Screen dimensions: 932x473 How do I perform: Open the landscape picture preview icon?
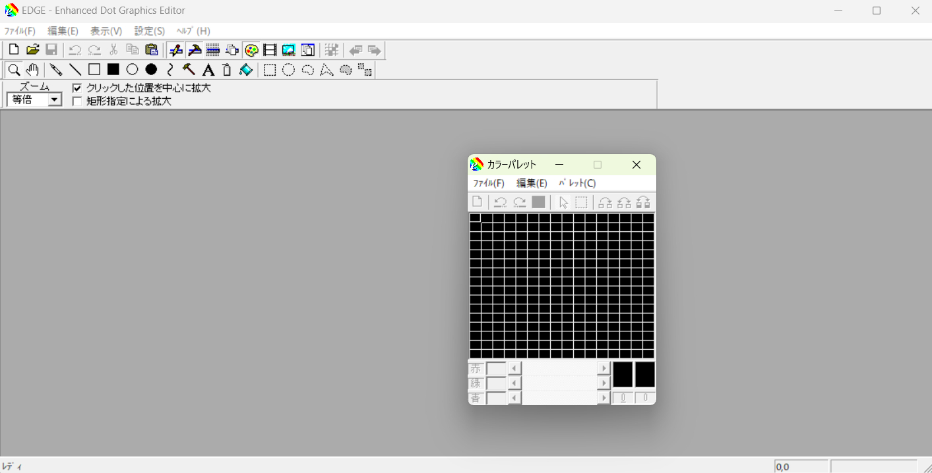(x=288, y=50)
